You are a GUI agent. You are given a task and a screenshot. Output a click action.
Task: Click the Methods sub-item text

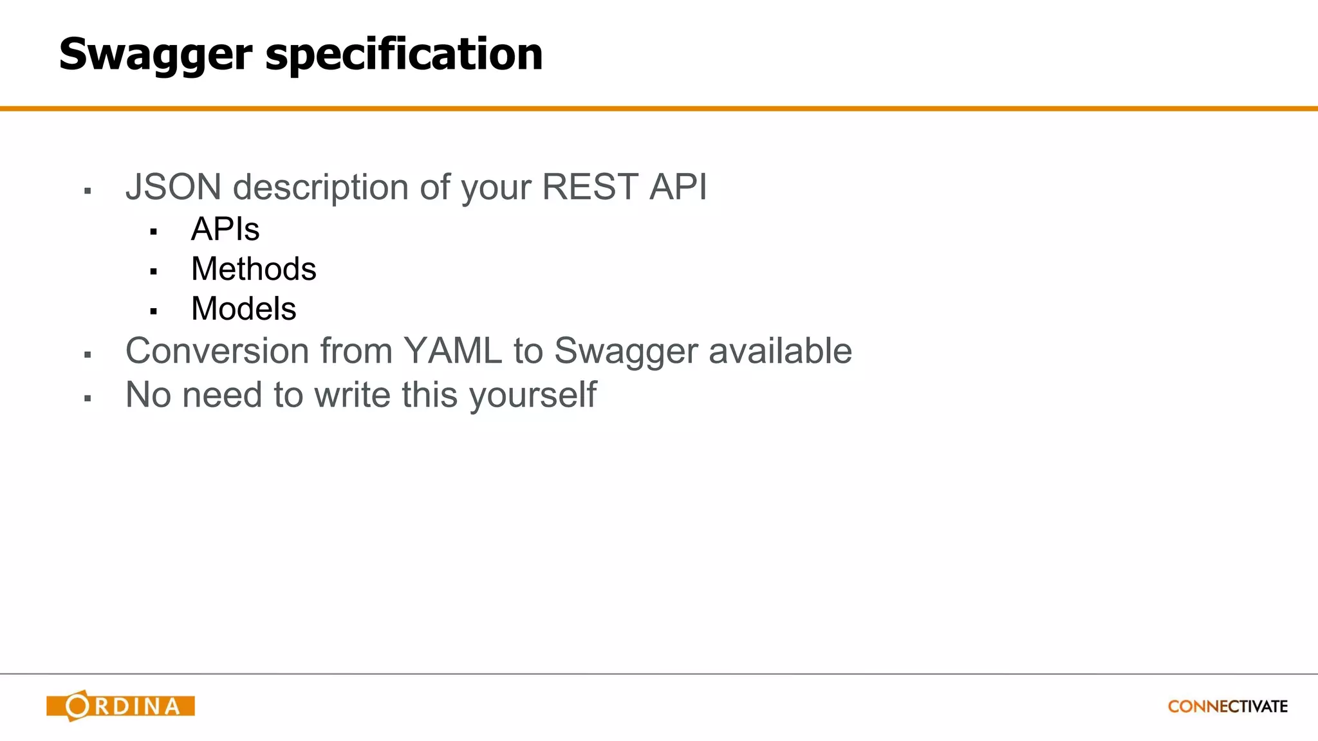[x=254, y=269]
